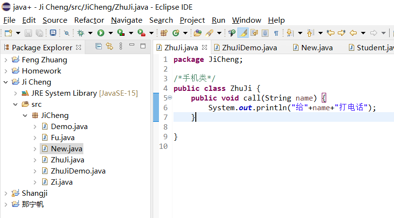Click the Search flashlight toolbar icon

tap(209, 33)
